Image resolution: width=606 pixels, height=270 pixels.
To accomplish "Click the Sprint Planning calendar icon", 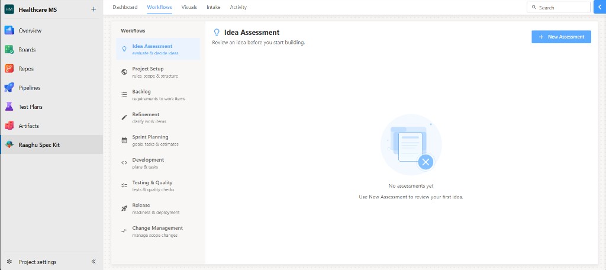I will click(124, 140).
